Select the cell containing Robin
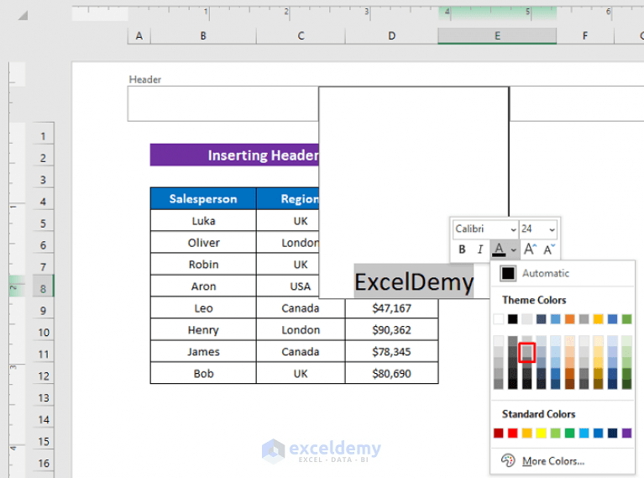Image resolution: width=644 pixels, height=478 pixels. tap(203, 265)
